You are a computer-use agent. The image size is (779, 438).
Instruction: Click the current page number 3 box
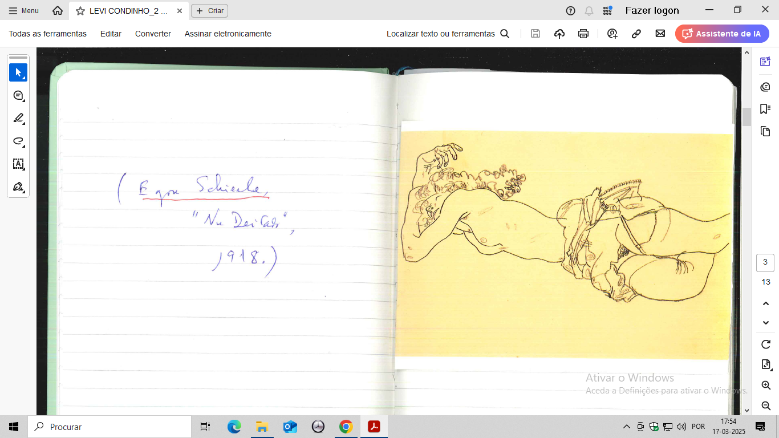(765, 263)
